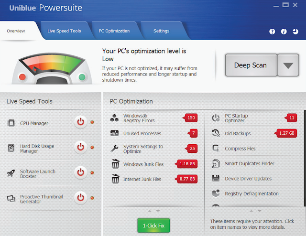Image resolution: width=306 pixels, height=236 pixels.
Task: Click the 150 registry errors badge
Action: pos(190,118)
